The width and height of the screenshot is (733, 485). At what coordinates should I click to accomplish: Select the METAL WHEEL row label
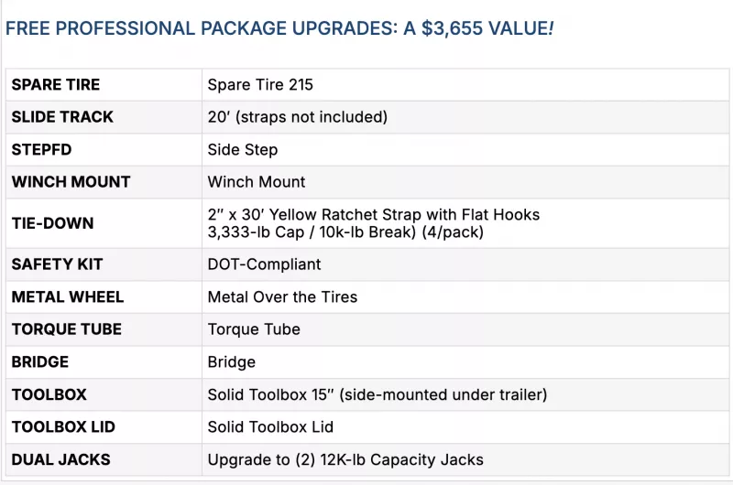click(68, 296)
